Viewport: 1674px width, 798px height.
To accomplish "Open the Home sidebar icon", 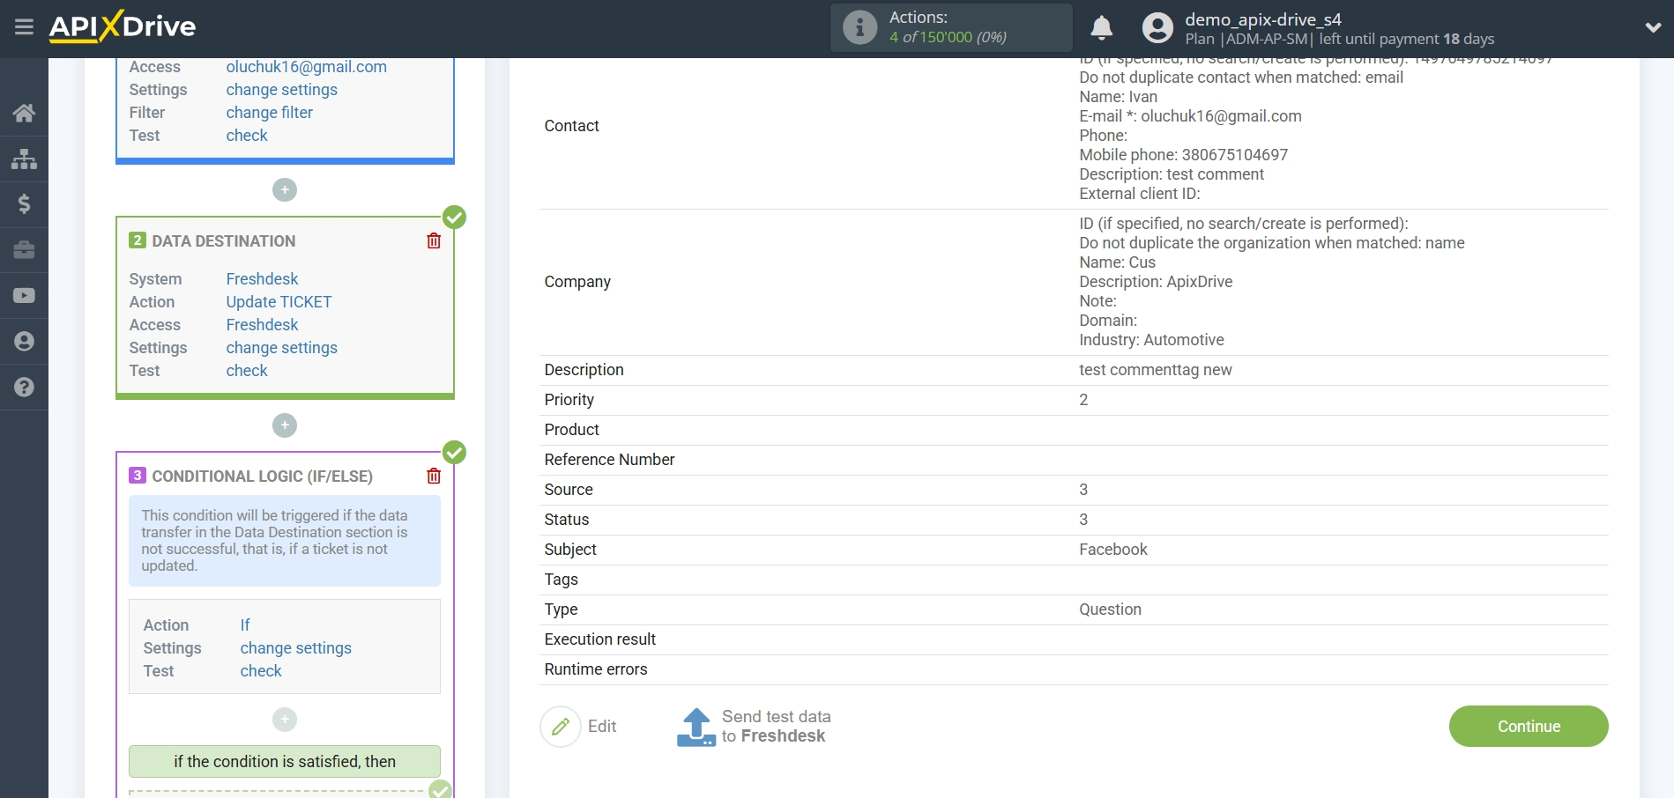I will tap(24, 113).
